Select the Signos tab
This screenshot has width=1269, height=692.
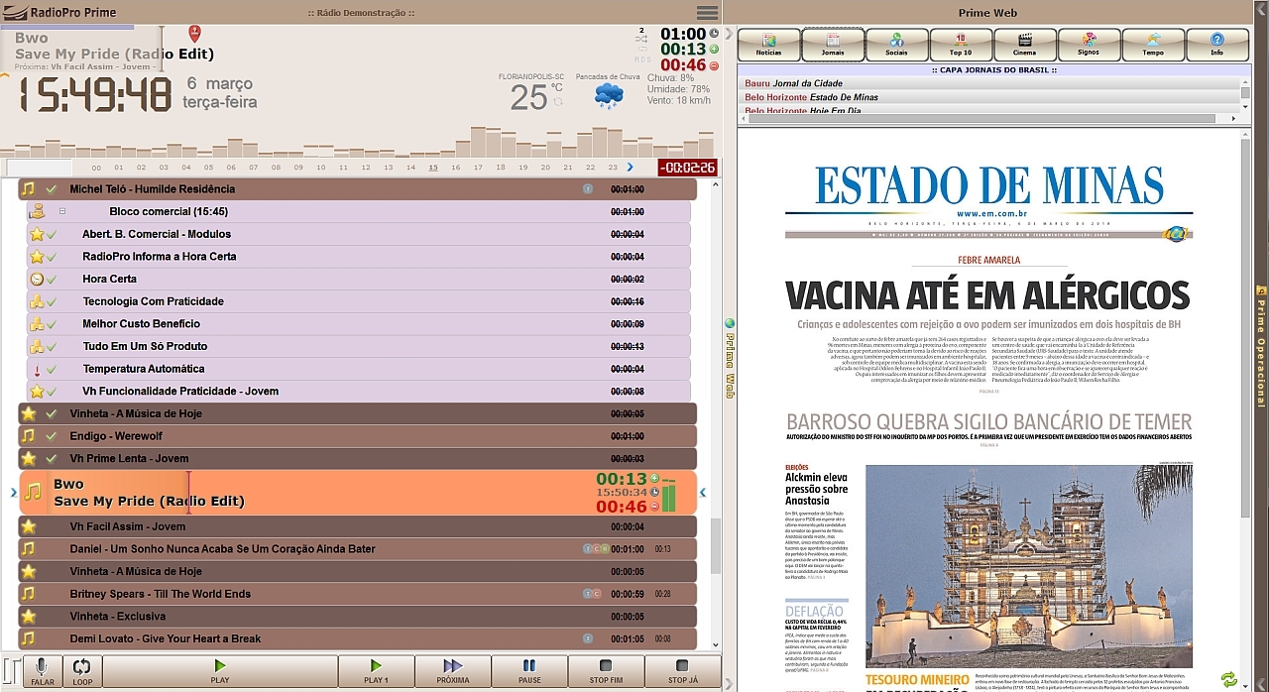coord(1089,45)
